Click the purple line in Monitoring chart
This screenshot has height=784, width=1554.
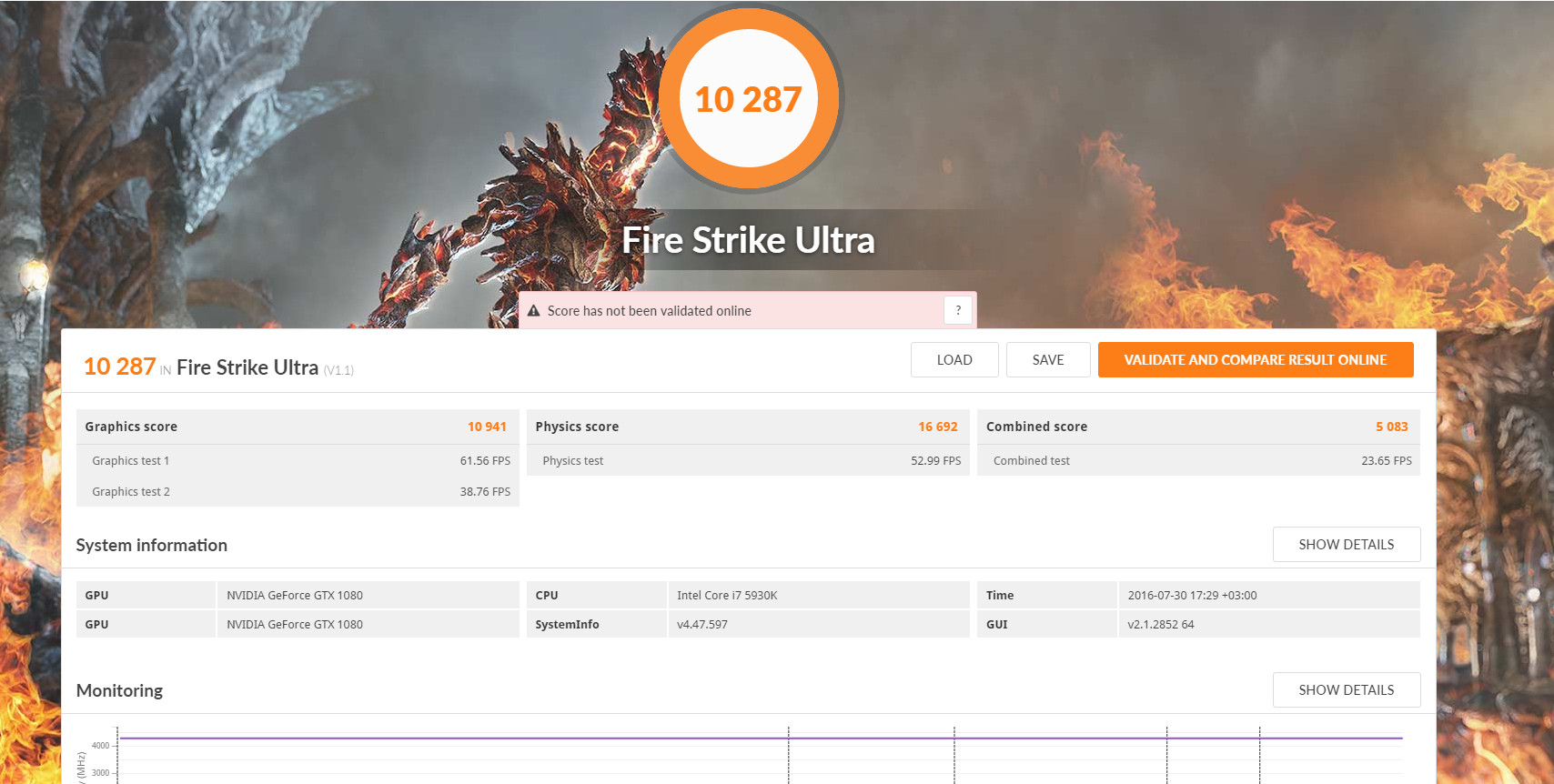pos(761,738)
